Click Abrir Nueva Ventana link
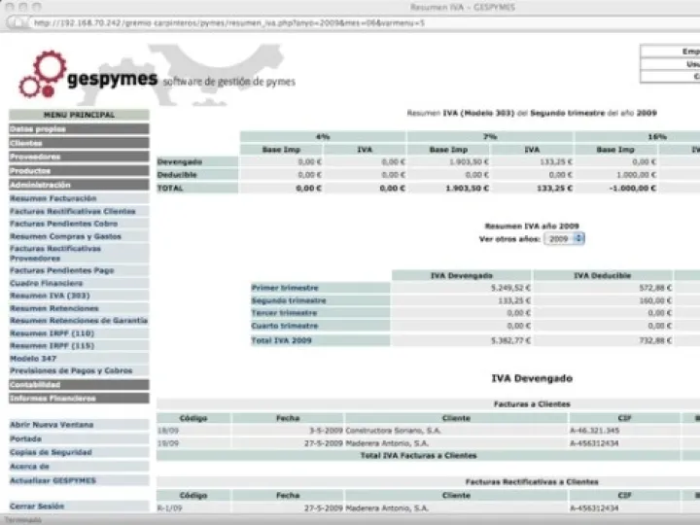Viewport: 700px width, 525px height. [x=52, y=425]
